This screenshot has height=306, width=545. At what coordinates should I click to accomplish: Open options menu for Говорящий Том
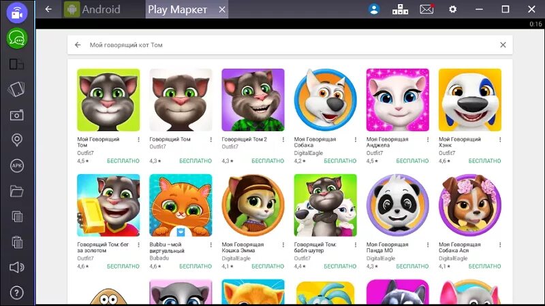211,139
